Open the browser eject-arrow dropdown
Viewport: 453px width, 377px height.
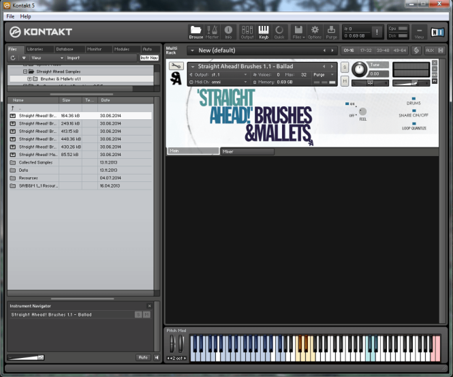pos(24,58)
